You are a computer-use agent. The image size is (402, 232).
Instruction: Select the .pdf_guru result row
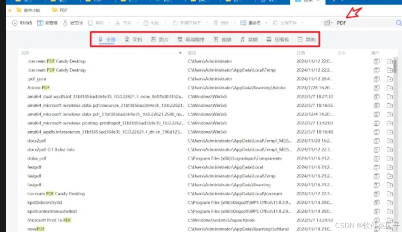[206, 79]
